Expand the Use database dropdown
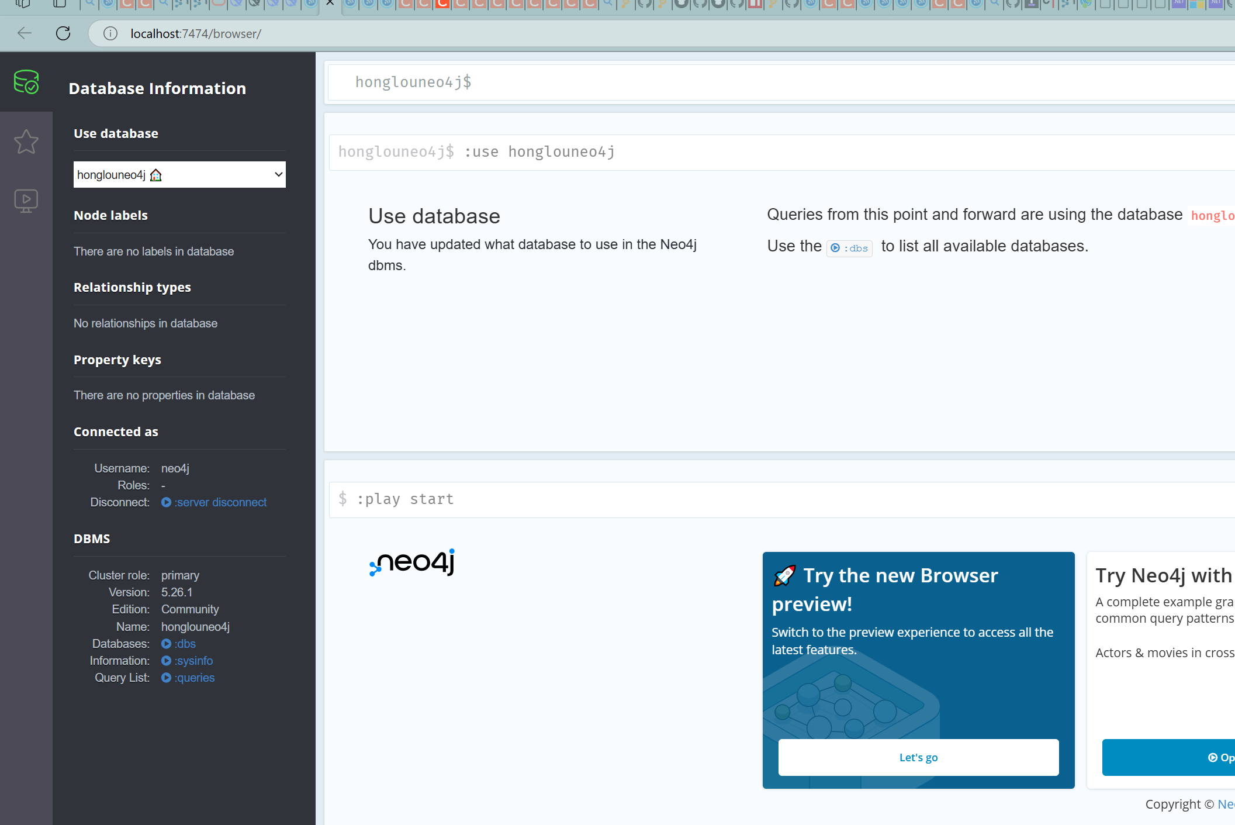Screen dimensions: 1235x825 [x=179, y=175]
